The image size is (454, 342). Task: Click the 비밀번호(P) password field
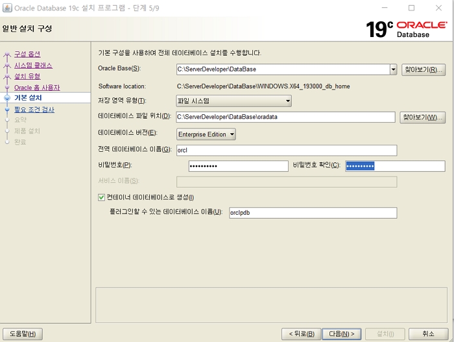click(238, 166)
